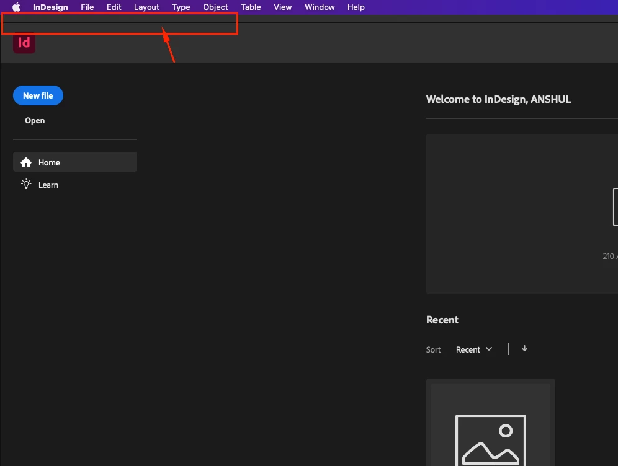The width and height of the screenshot is (618, 466).
Task: Select the Home sidebar item
Action: tap(75, 162)
